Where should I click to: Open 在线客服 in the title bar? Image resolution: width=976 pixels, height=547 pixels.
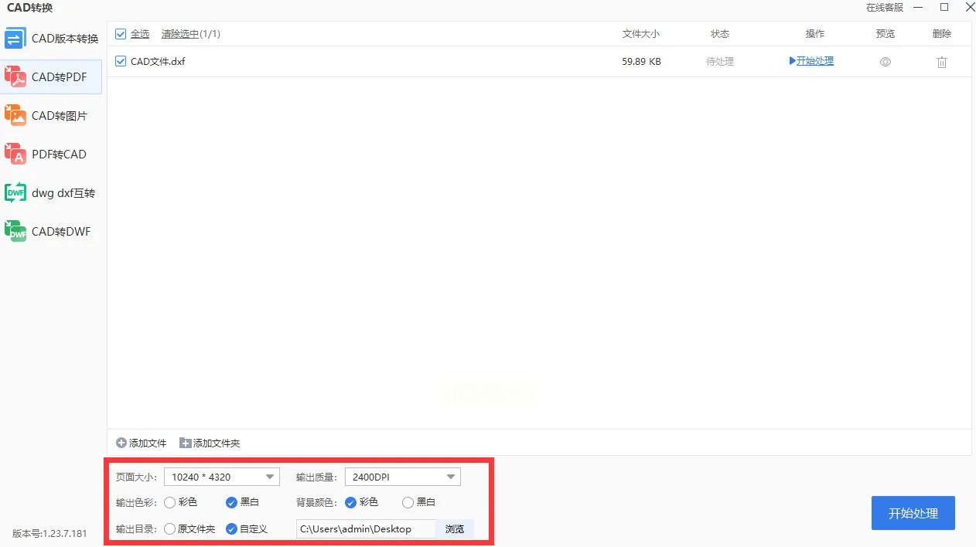click(x=885, y=8)
